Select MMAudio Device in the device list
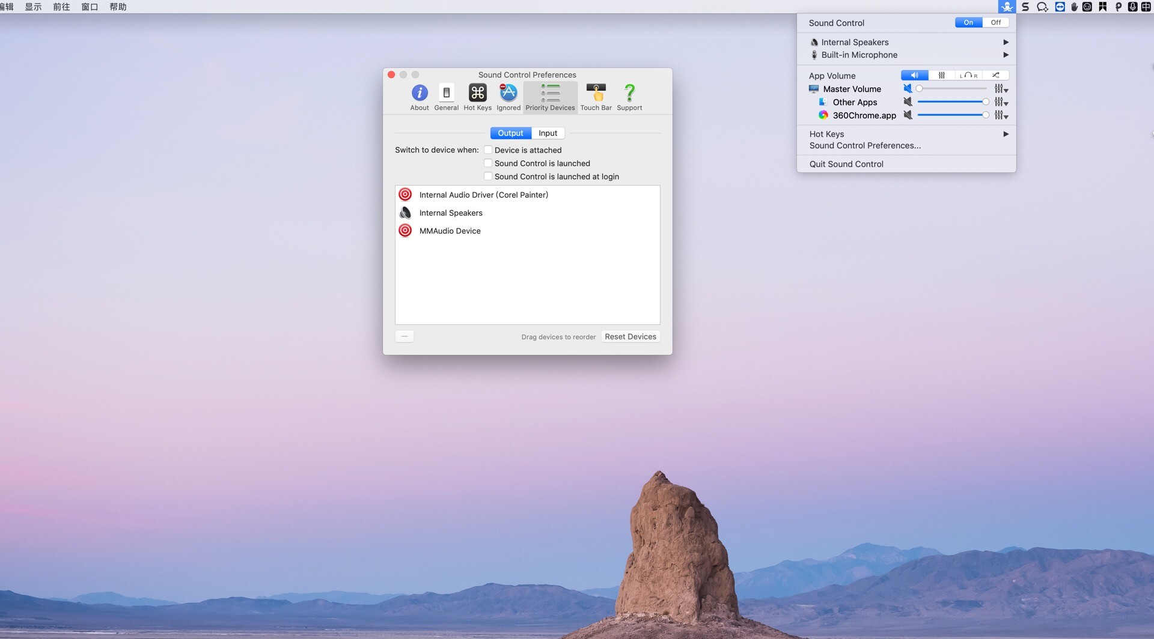Image resolution: width=1154 pixels, height=639 pixels. [450, 231]
